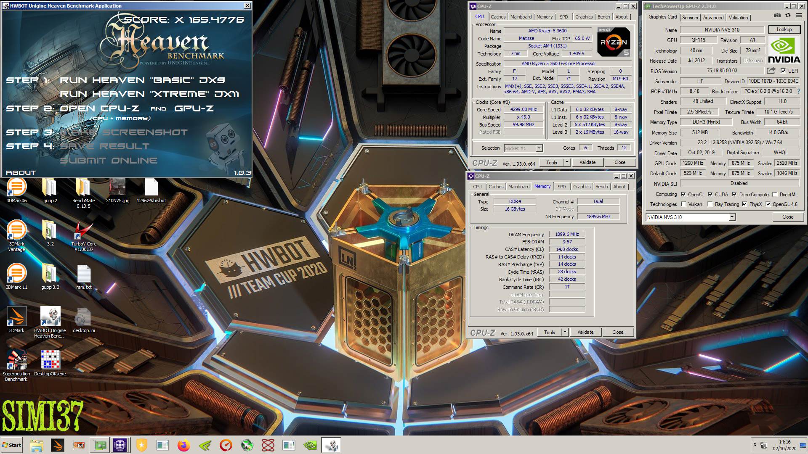Click the NVIDIA logo in GPU-Z
Image resolution: width=808 pixels, height=454 pixels.
[784, 50]
